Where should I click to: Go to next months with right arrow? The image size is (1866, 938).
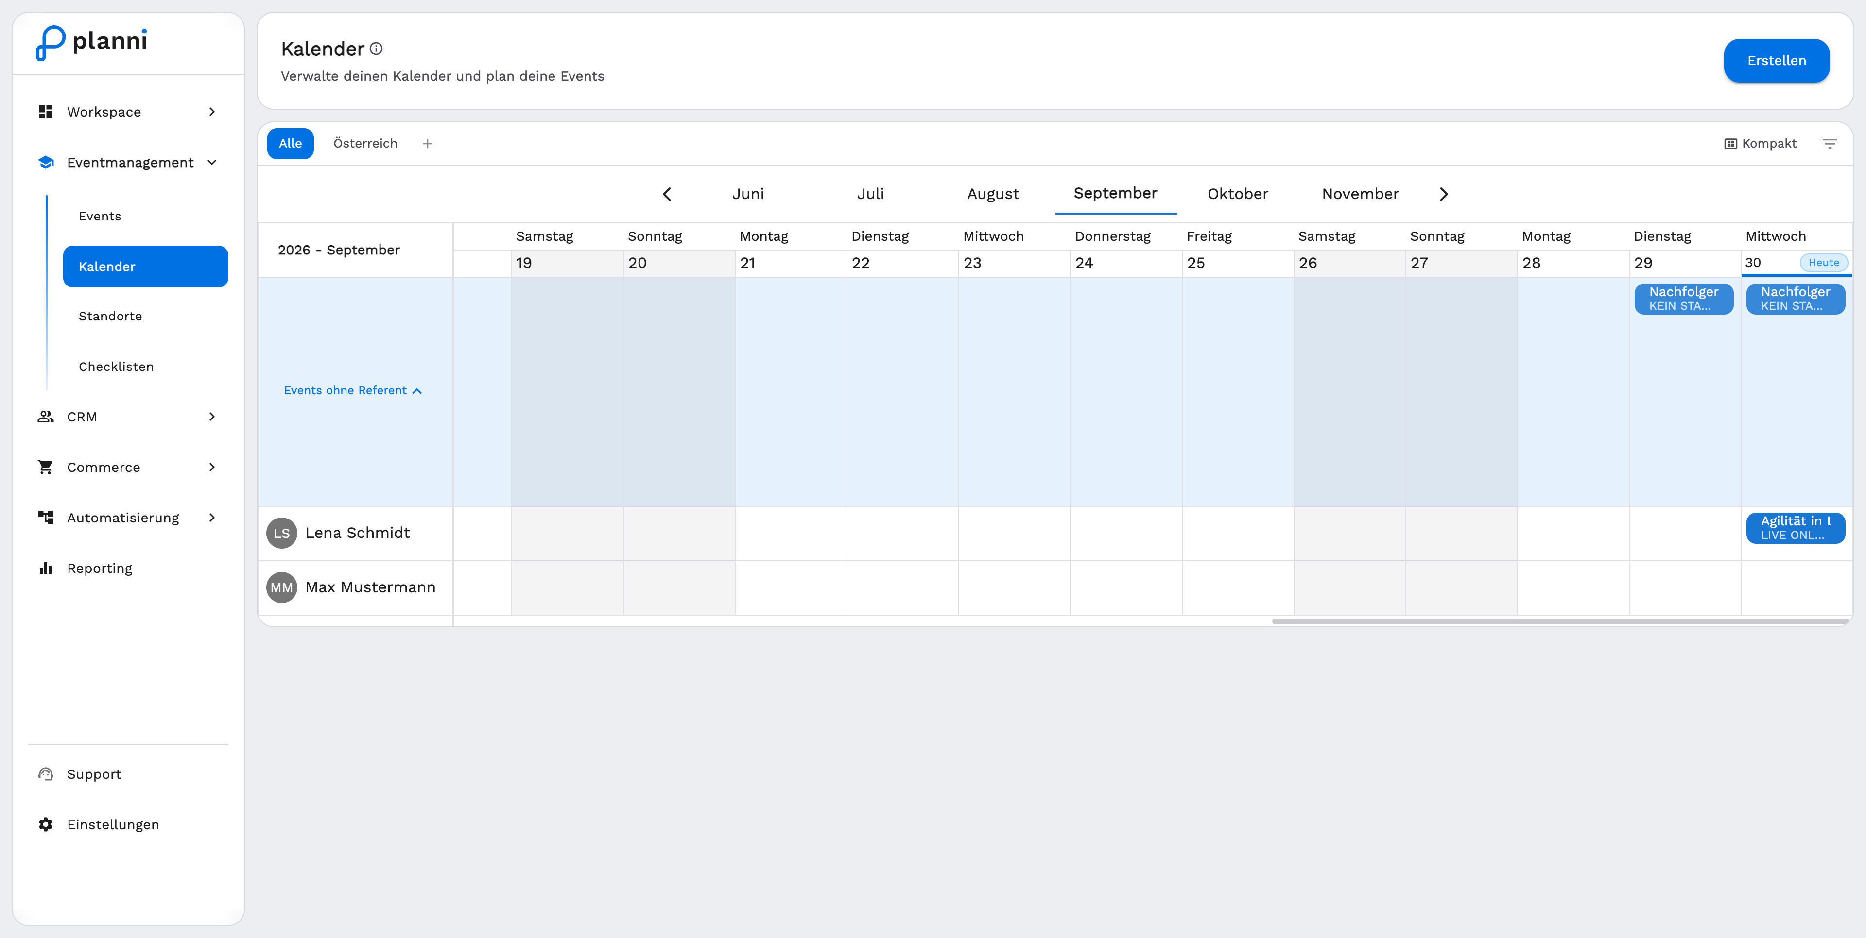point(1444,194)
